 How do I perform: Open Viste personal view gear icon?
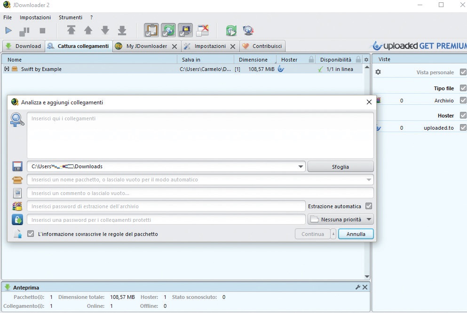378,72
